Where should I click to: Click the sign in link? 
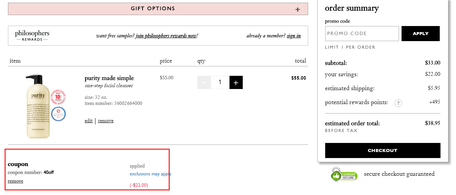(294, 36)
